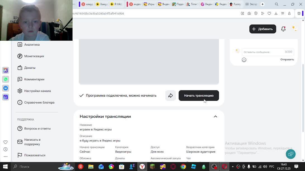Viewport: 305px width, 171px height.
Task: Click the browser address bar URL
Action: pyautogui.click(x=98, y=13)
